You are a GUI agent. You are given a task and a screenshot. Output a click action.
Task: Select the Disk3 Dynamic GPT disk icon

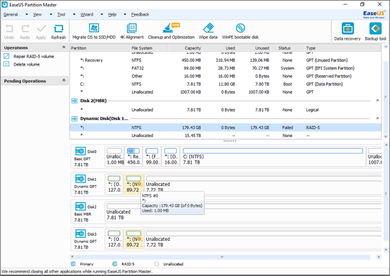81,234
